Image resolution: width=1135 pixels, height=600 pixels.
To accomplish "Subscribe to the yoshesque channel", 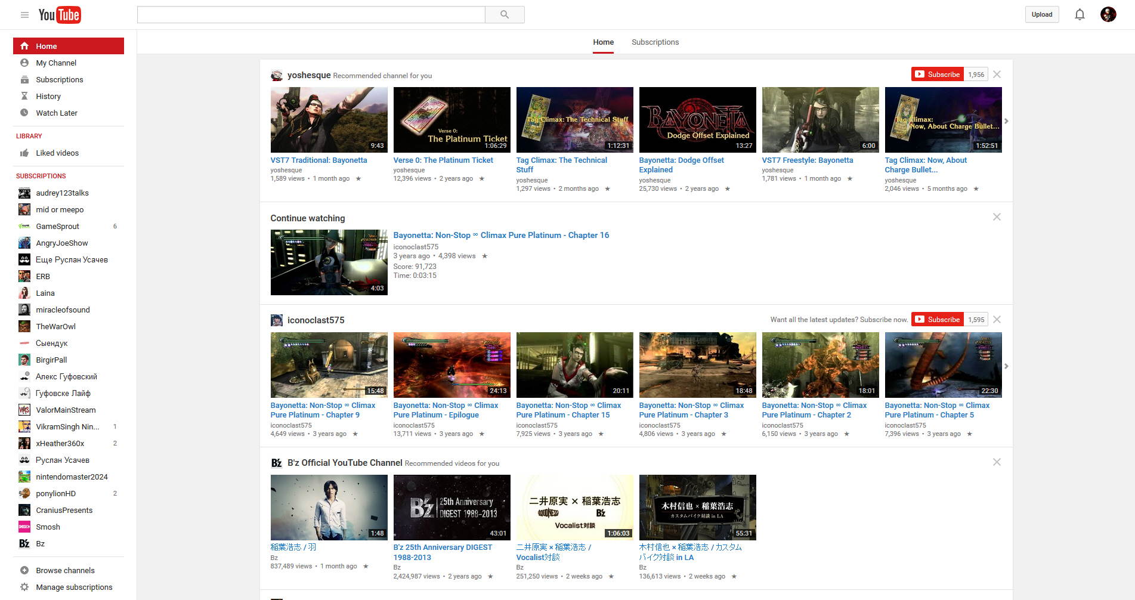I will pyautogui.click(x=938, y=75).
